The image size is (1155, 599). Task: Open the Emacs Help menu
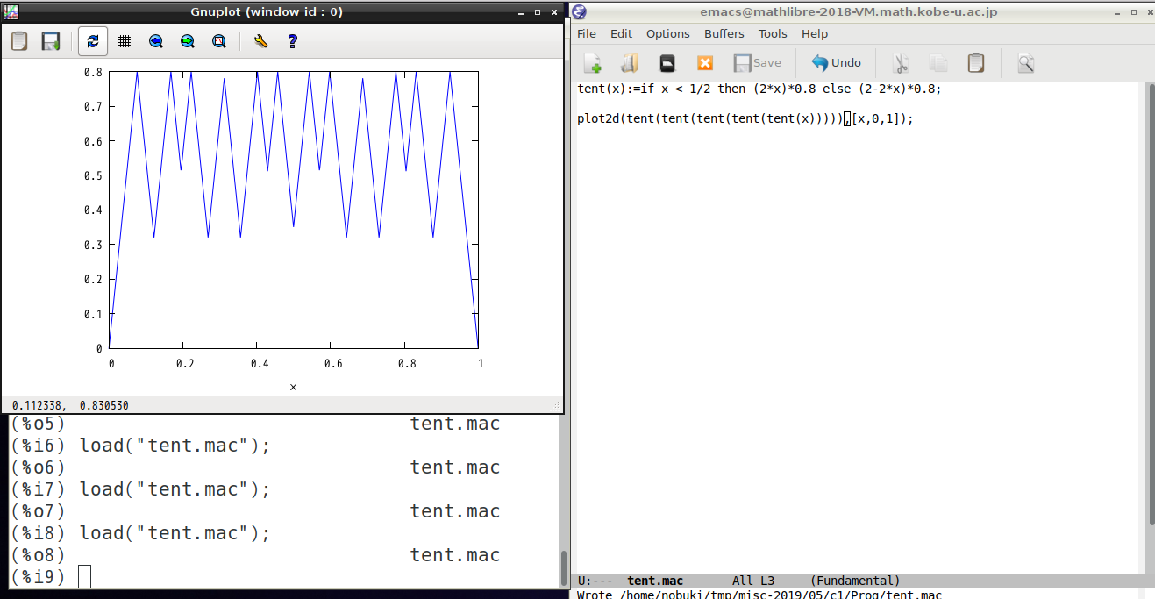[x=815, y=33]
